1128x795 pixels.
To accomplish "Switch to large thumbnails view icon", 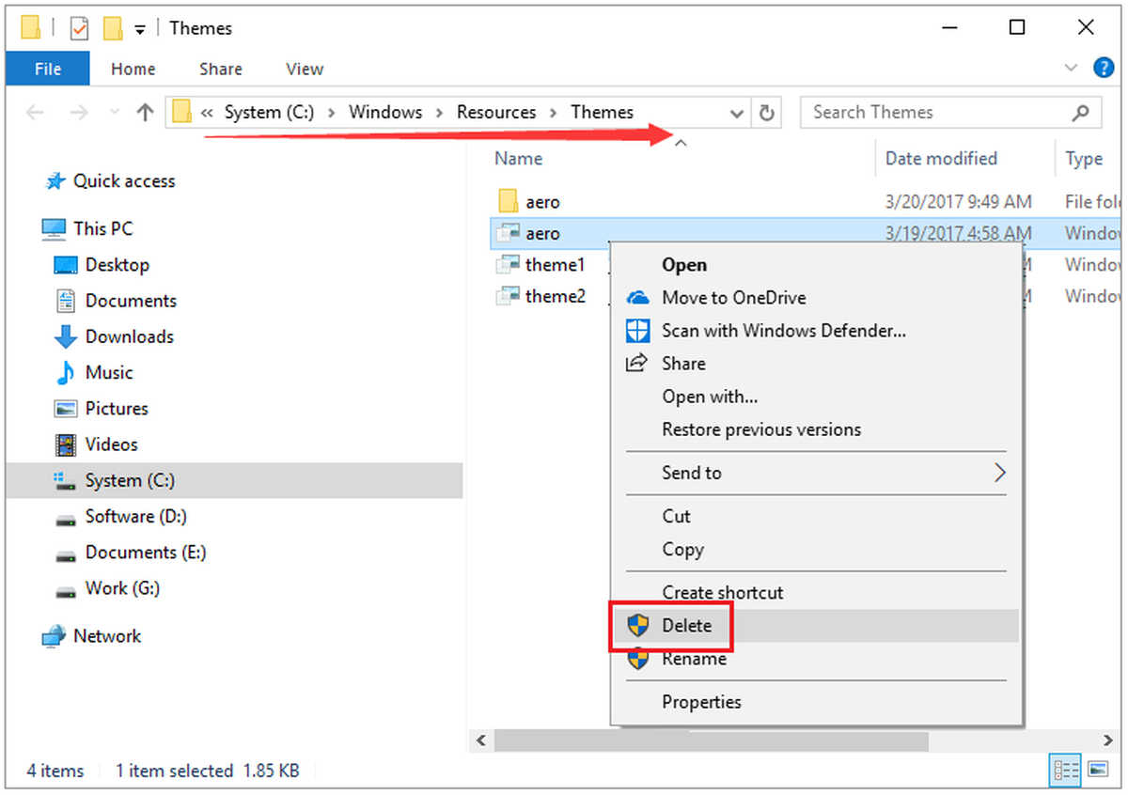I will pos(1098,771).
